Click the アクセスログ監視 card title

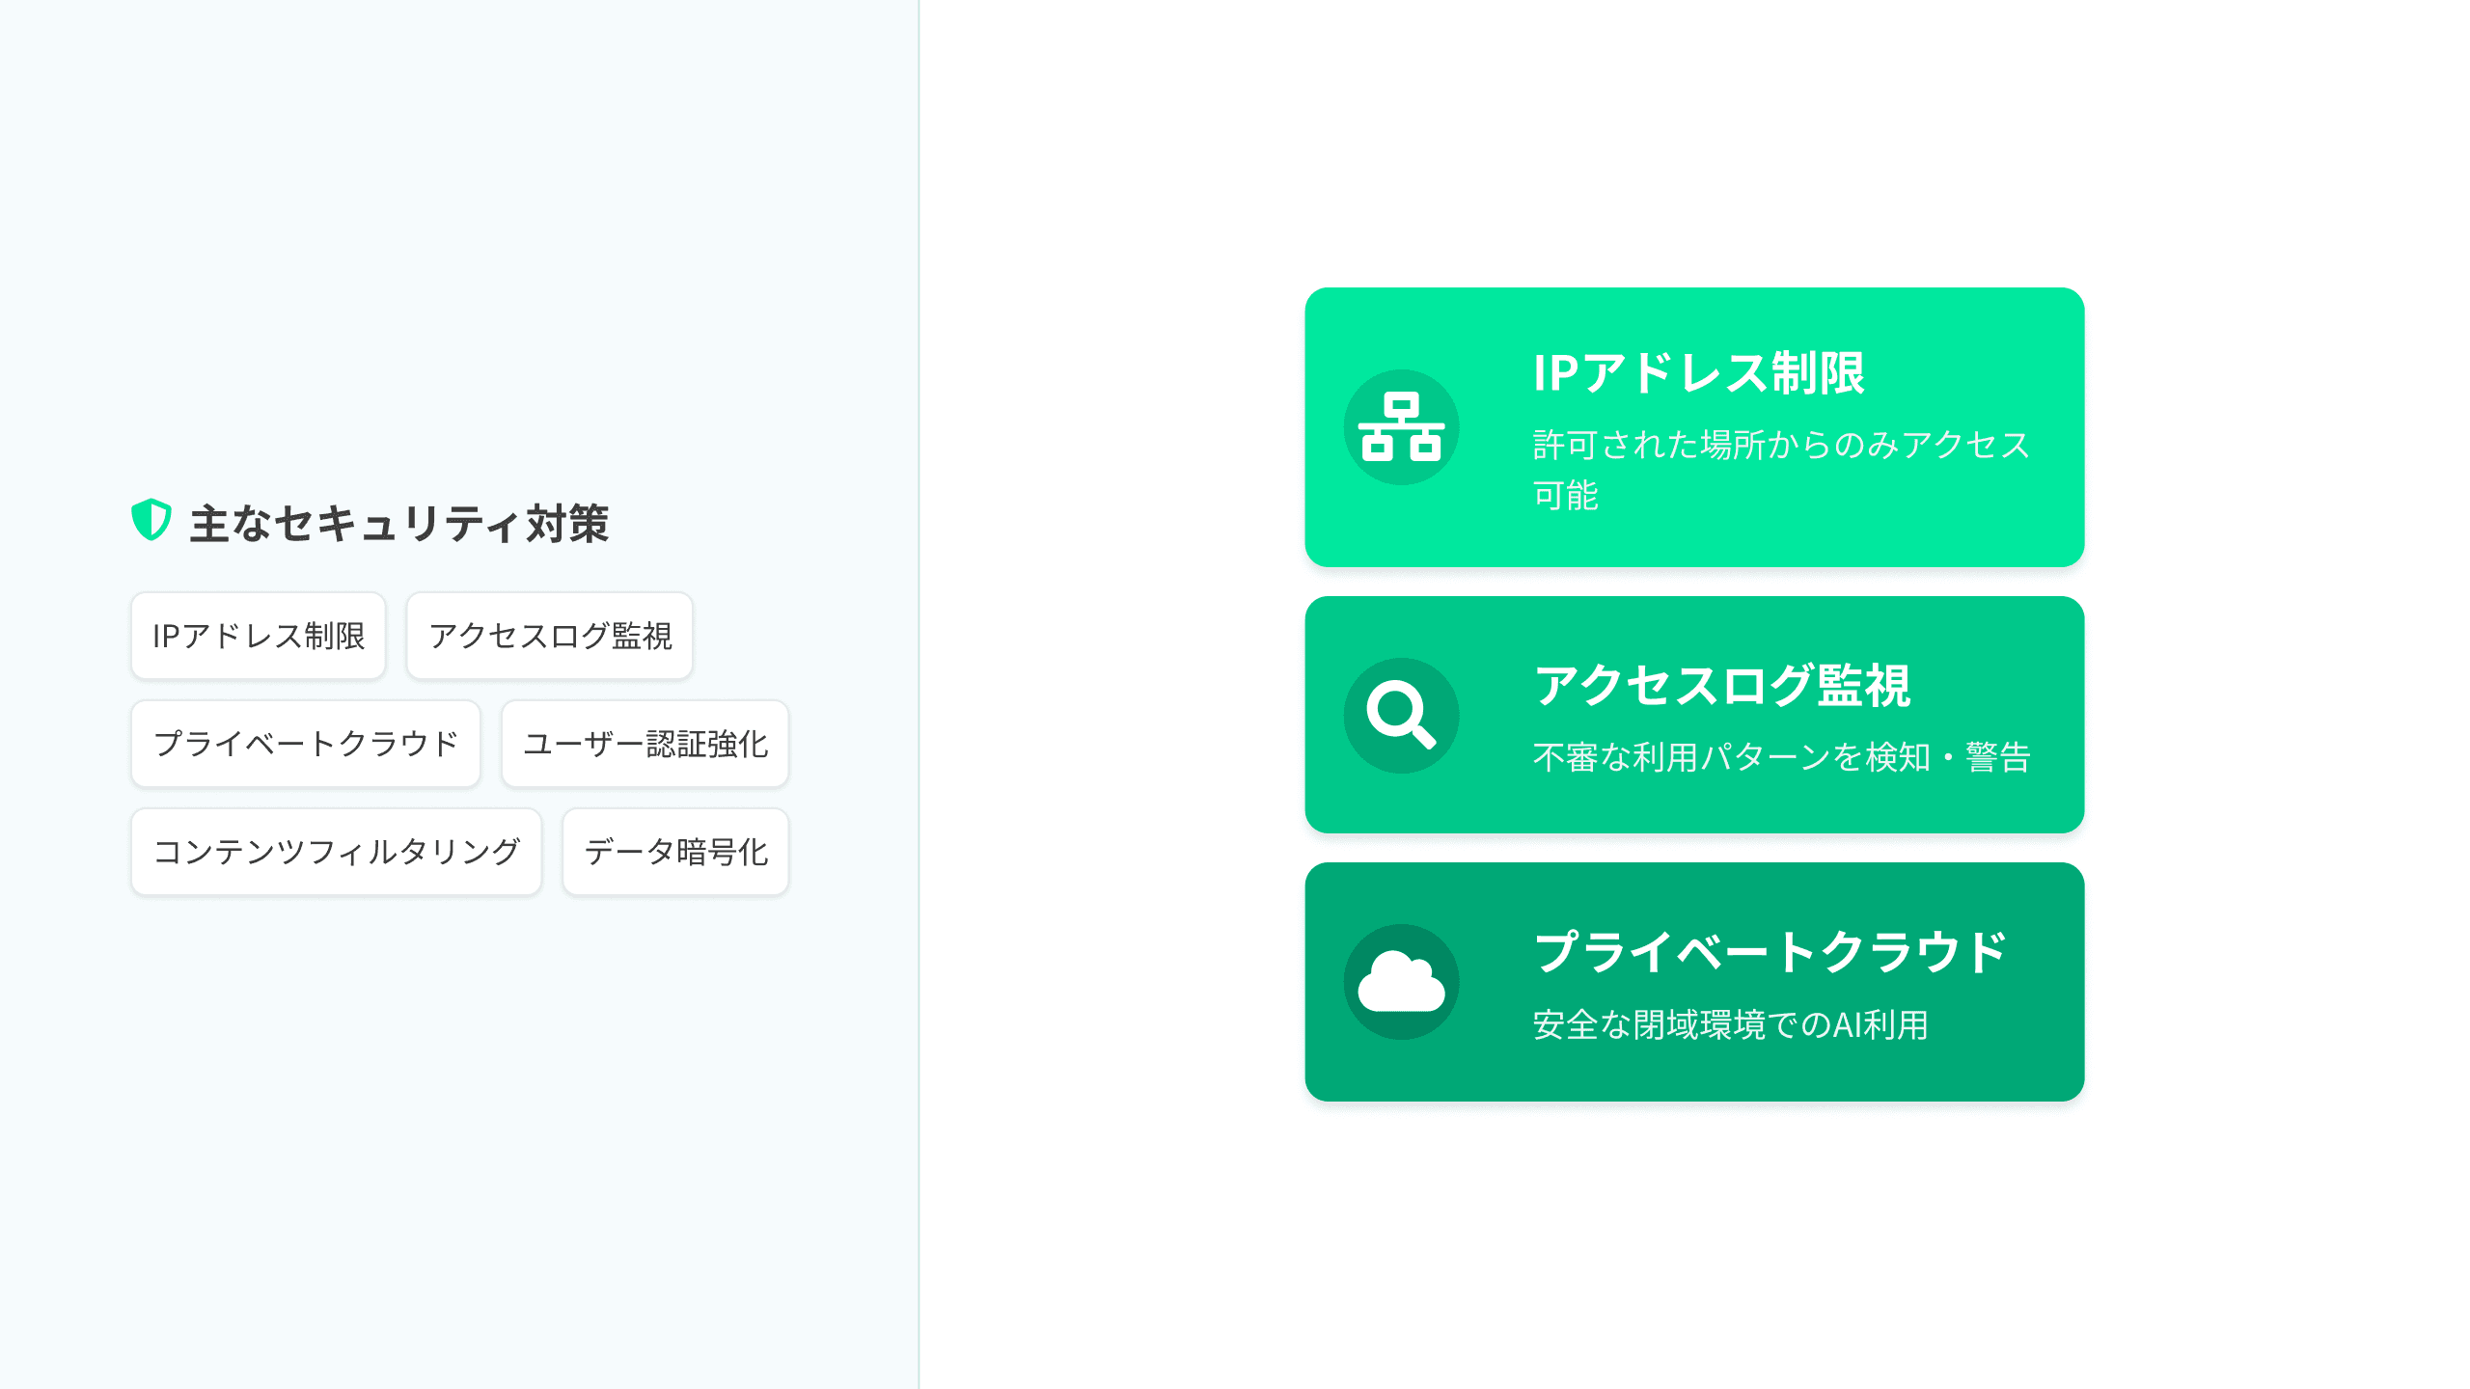coord(1721,686)
